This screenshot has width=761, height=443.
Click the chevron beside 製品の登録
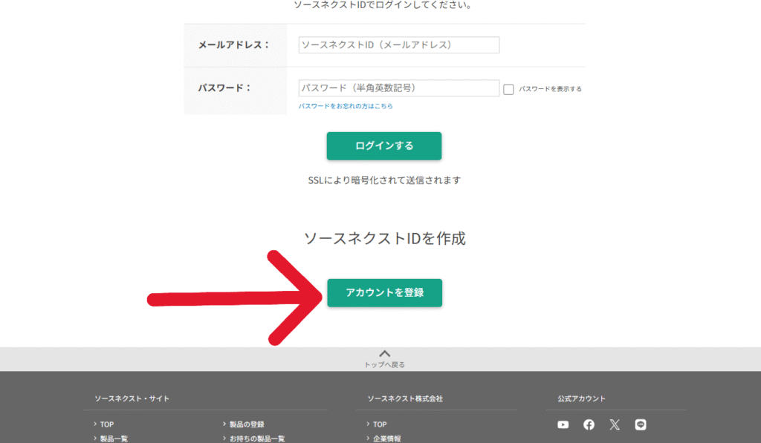pyautogui.click(x=224, y=424)
